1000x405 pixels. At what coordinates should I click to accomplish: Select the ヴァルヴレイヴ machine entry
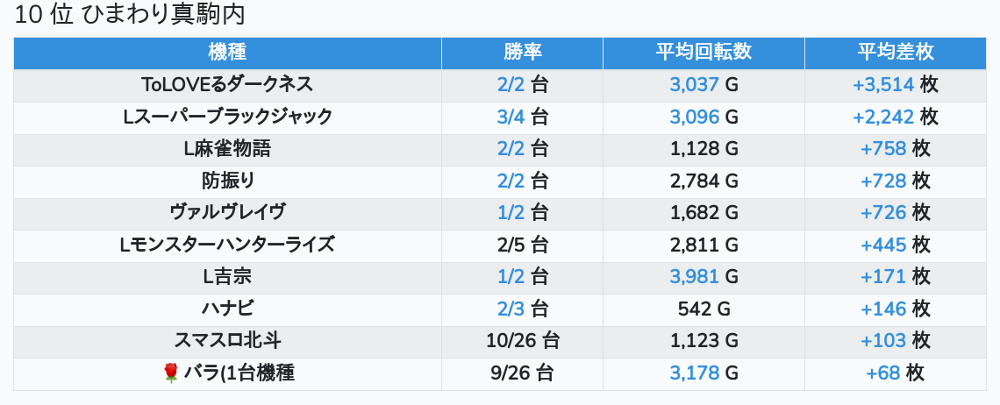(x=227, y=212)
